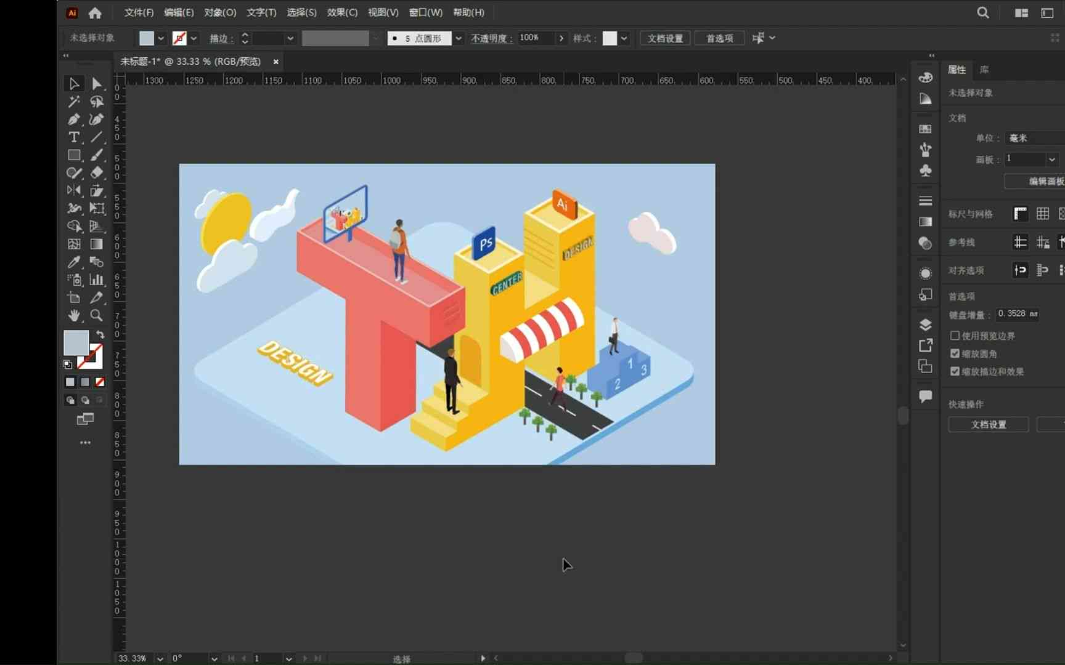The height and width of the screenshot is (665, 1065).
Task: Toggle snap to point option
Action: click(x=1021, y=270)
